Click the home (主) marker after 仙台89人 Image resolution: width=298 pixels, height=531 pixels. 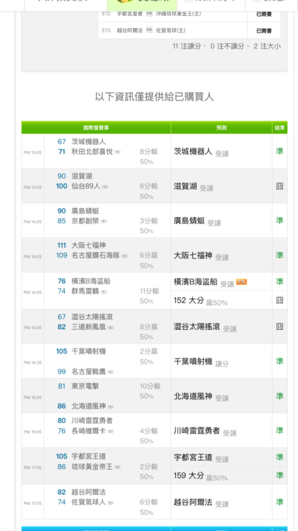pos(105,186)
